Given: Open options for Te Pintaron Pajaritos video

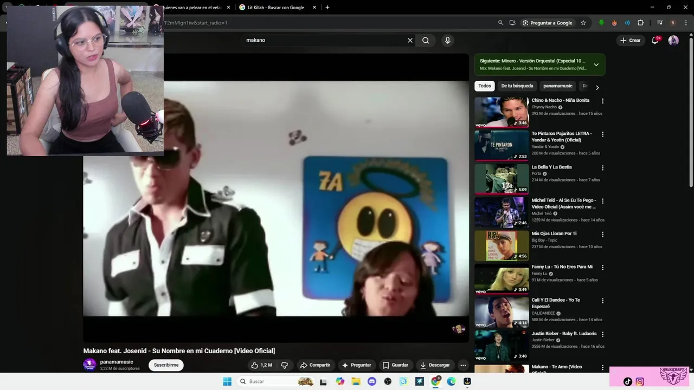Looking at the screenshot, I should coord(602,134).
